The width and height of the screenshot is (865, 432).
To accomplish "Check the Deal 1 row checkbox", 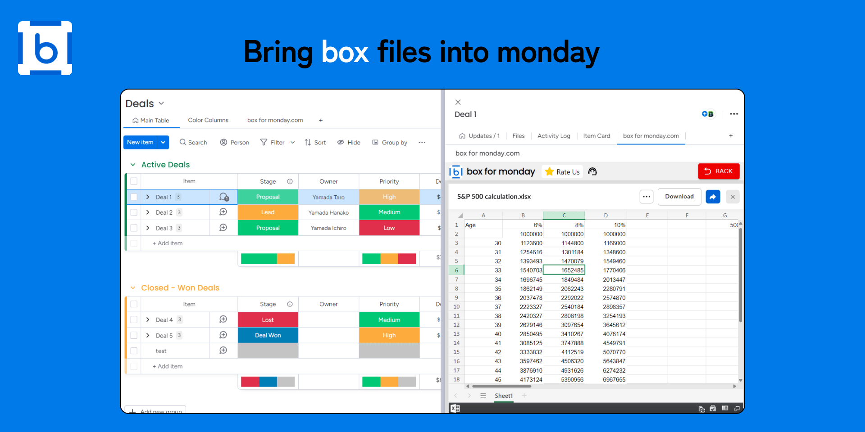I will [134, 197].
